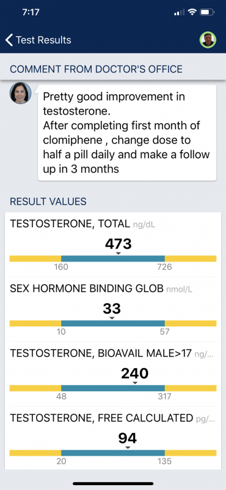Screen dimensions: 226x490
Task: Tap the clock time in status bar
Action: 31,12
